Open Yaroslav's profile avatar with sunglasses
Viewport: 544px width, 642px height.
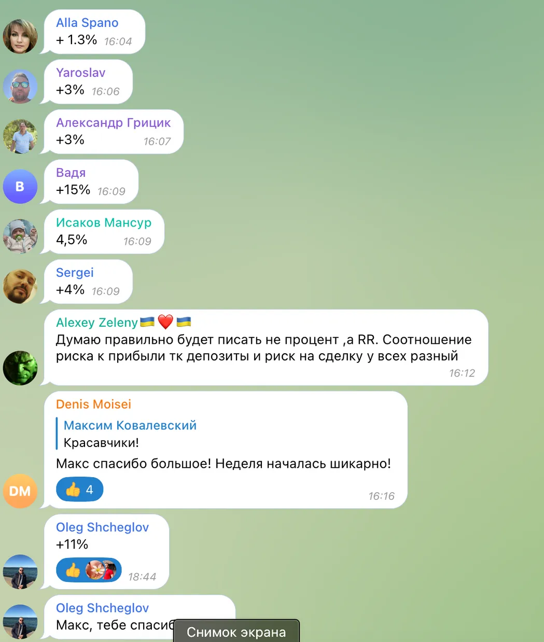point(20,87)
